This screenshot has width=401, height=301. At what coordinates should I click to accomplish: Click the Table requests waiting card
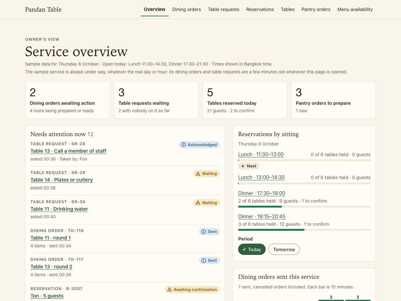click(156, 100)
